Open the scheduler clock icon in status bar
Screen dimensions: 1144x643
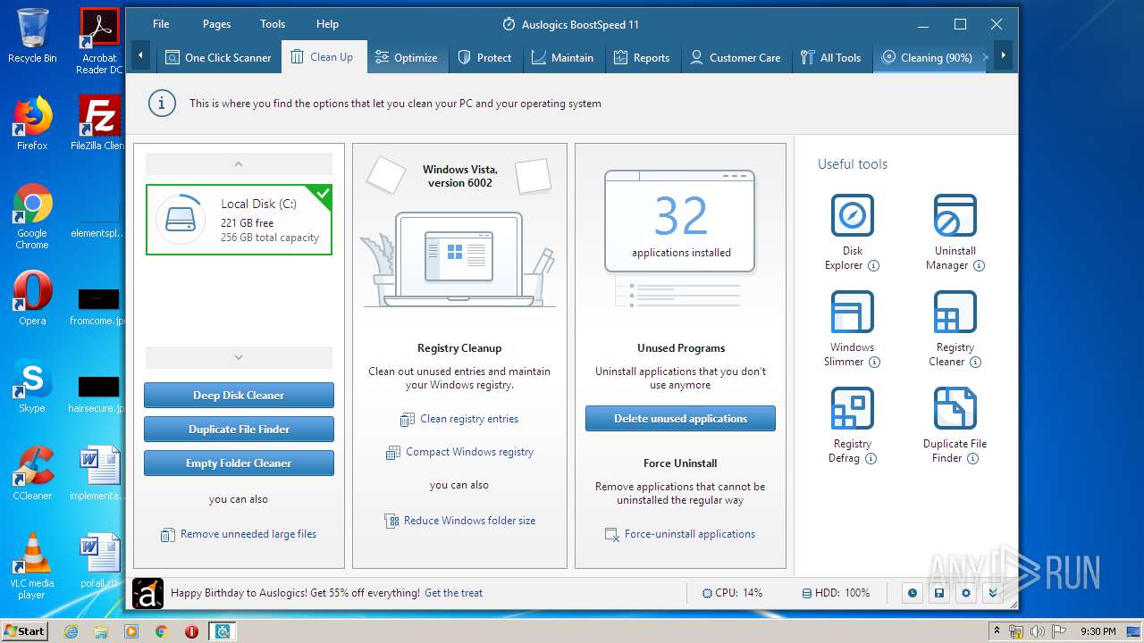point(912,593)
